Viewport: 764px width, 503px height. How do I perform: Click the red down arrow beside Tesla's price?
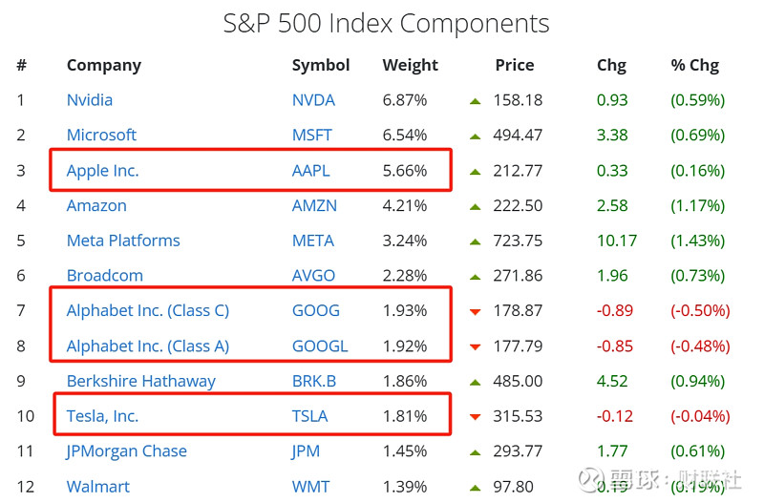click(x=475, y=417)
